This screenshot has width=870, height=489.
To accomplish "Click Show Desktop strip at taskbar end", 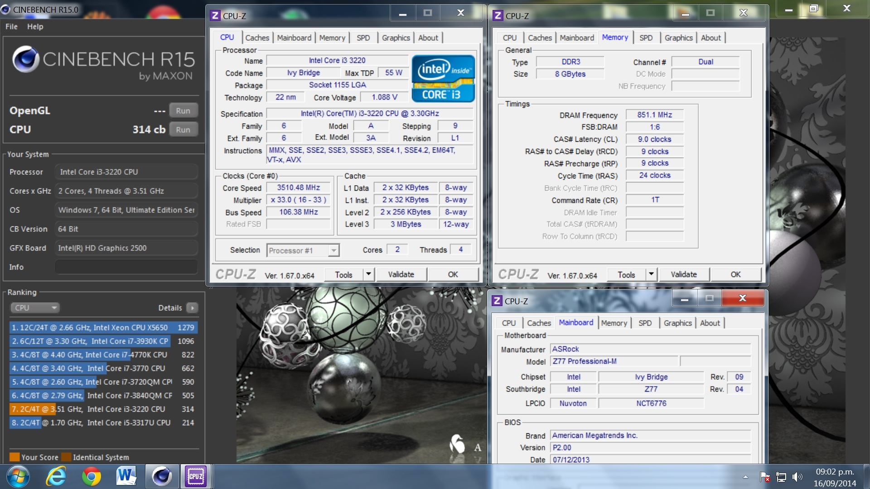I will point(866,476).
